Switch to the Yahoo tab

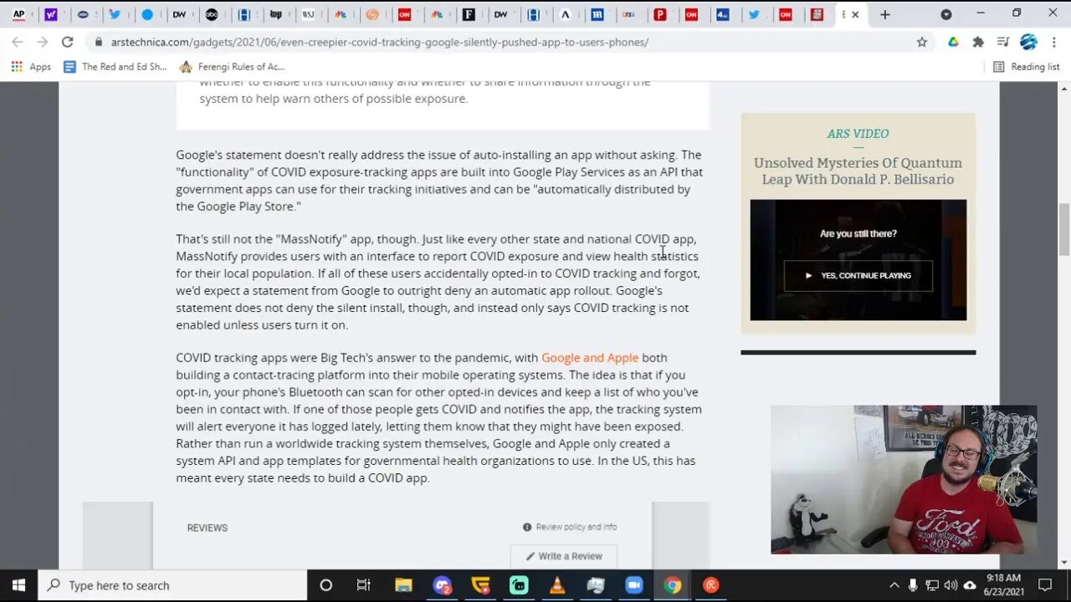[x=50, y=14]
